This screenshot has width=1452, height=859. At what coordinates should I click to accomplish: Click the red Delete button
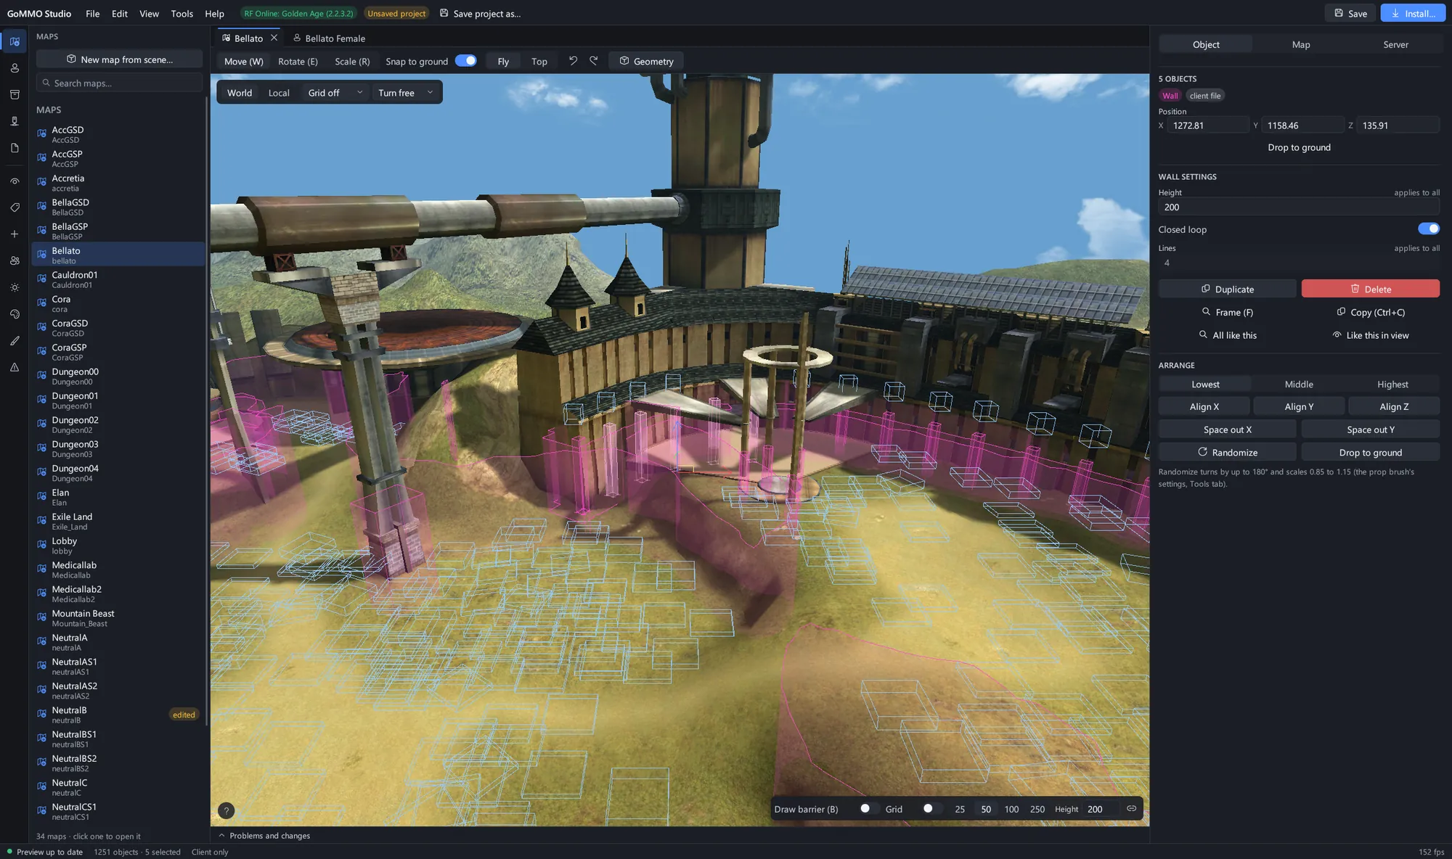(x=1370, y=289)
